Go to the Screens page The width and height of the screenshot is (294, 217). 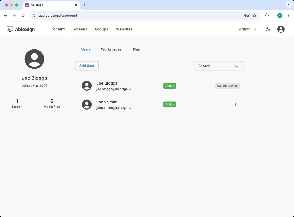click(80, 29)
